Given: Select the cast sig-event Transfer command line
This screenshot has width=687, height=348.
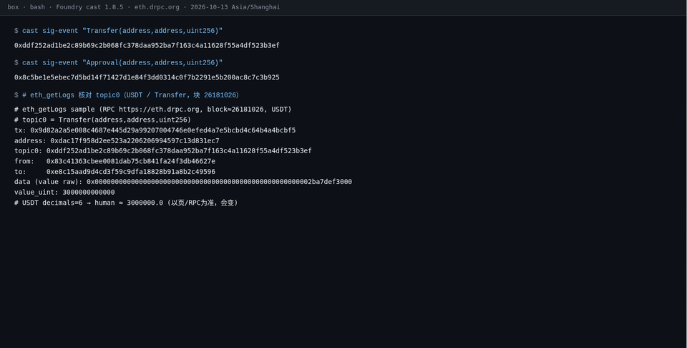Looking at the screenshot, I should coord(118,31).
